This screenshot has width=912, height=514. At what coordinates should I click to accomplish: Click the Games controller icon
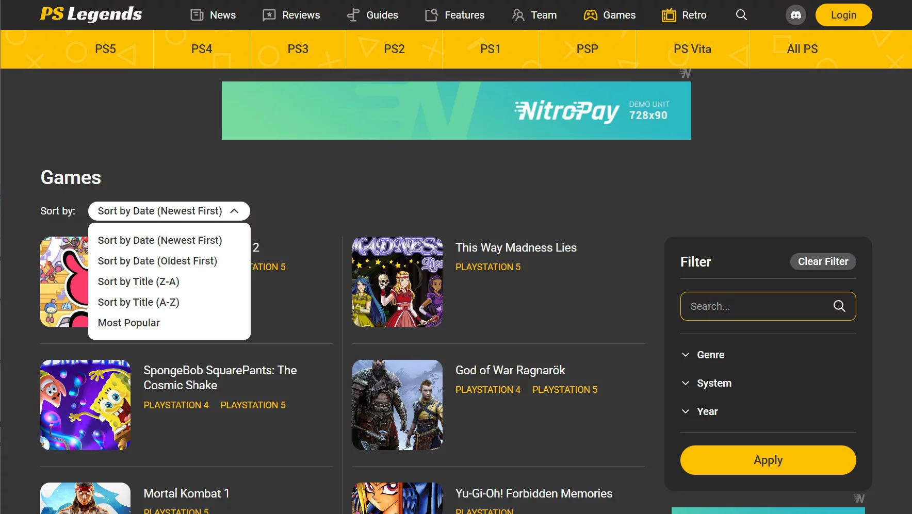click(590, 15)
